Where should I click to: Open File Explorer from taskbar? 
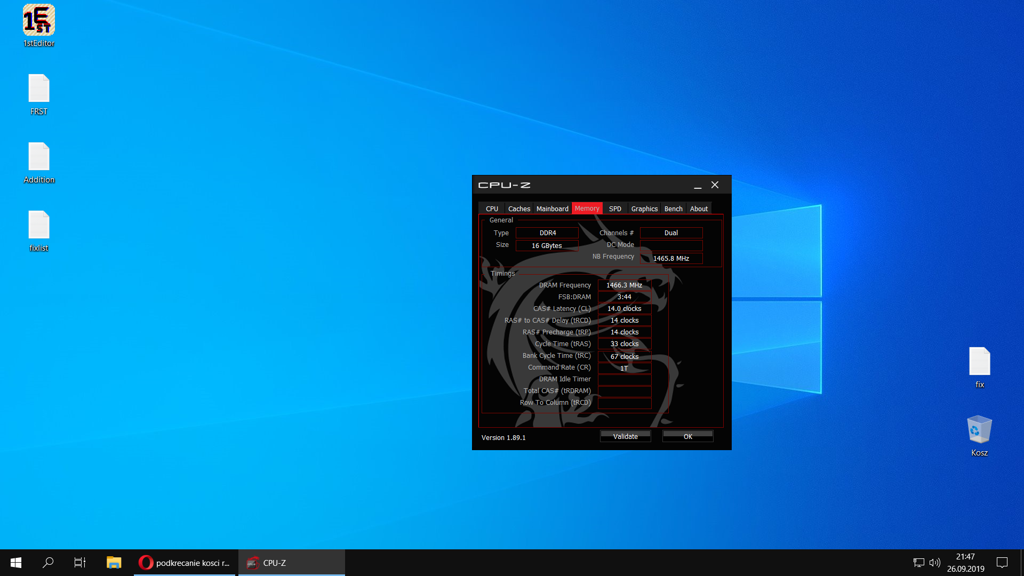click(x=114, y=563)
